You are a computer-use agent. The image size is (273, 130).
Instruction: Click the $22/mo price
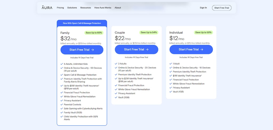click(123, 38)
